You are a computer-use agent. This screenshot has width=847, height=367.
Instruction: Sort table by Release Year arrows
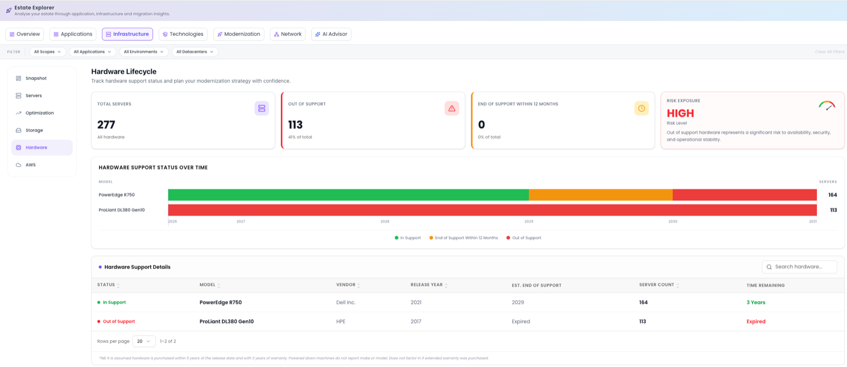pos(446,286)
